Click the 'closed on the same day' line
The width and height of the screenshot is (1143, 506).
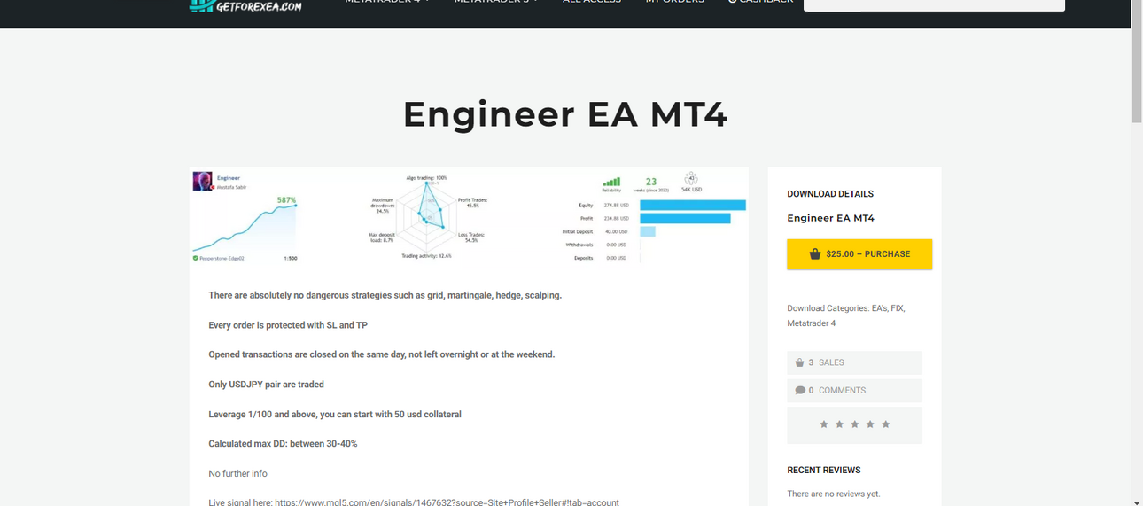click(x=382, y=354)
